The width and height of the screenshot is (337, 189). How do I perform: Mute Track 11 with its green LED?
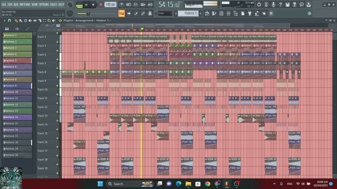[x=57, y=103]
